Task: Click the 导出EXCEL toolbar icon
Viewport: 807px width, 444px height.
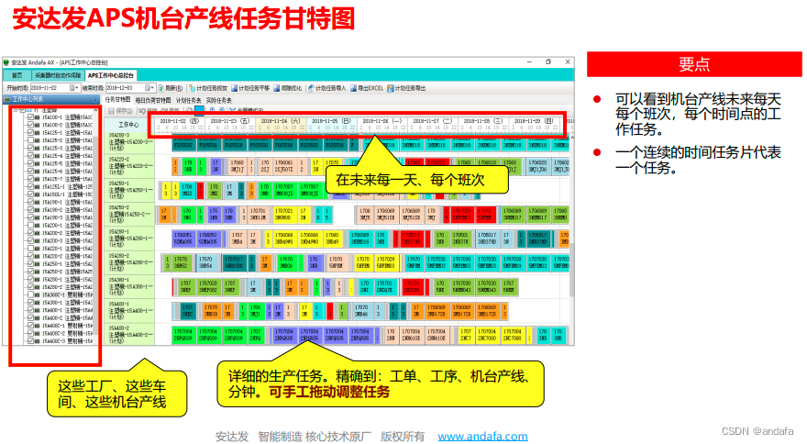Action: click(354, 89)
